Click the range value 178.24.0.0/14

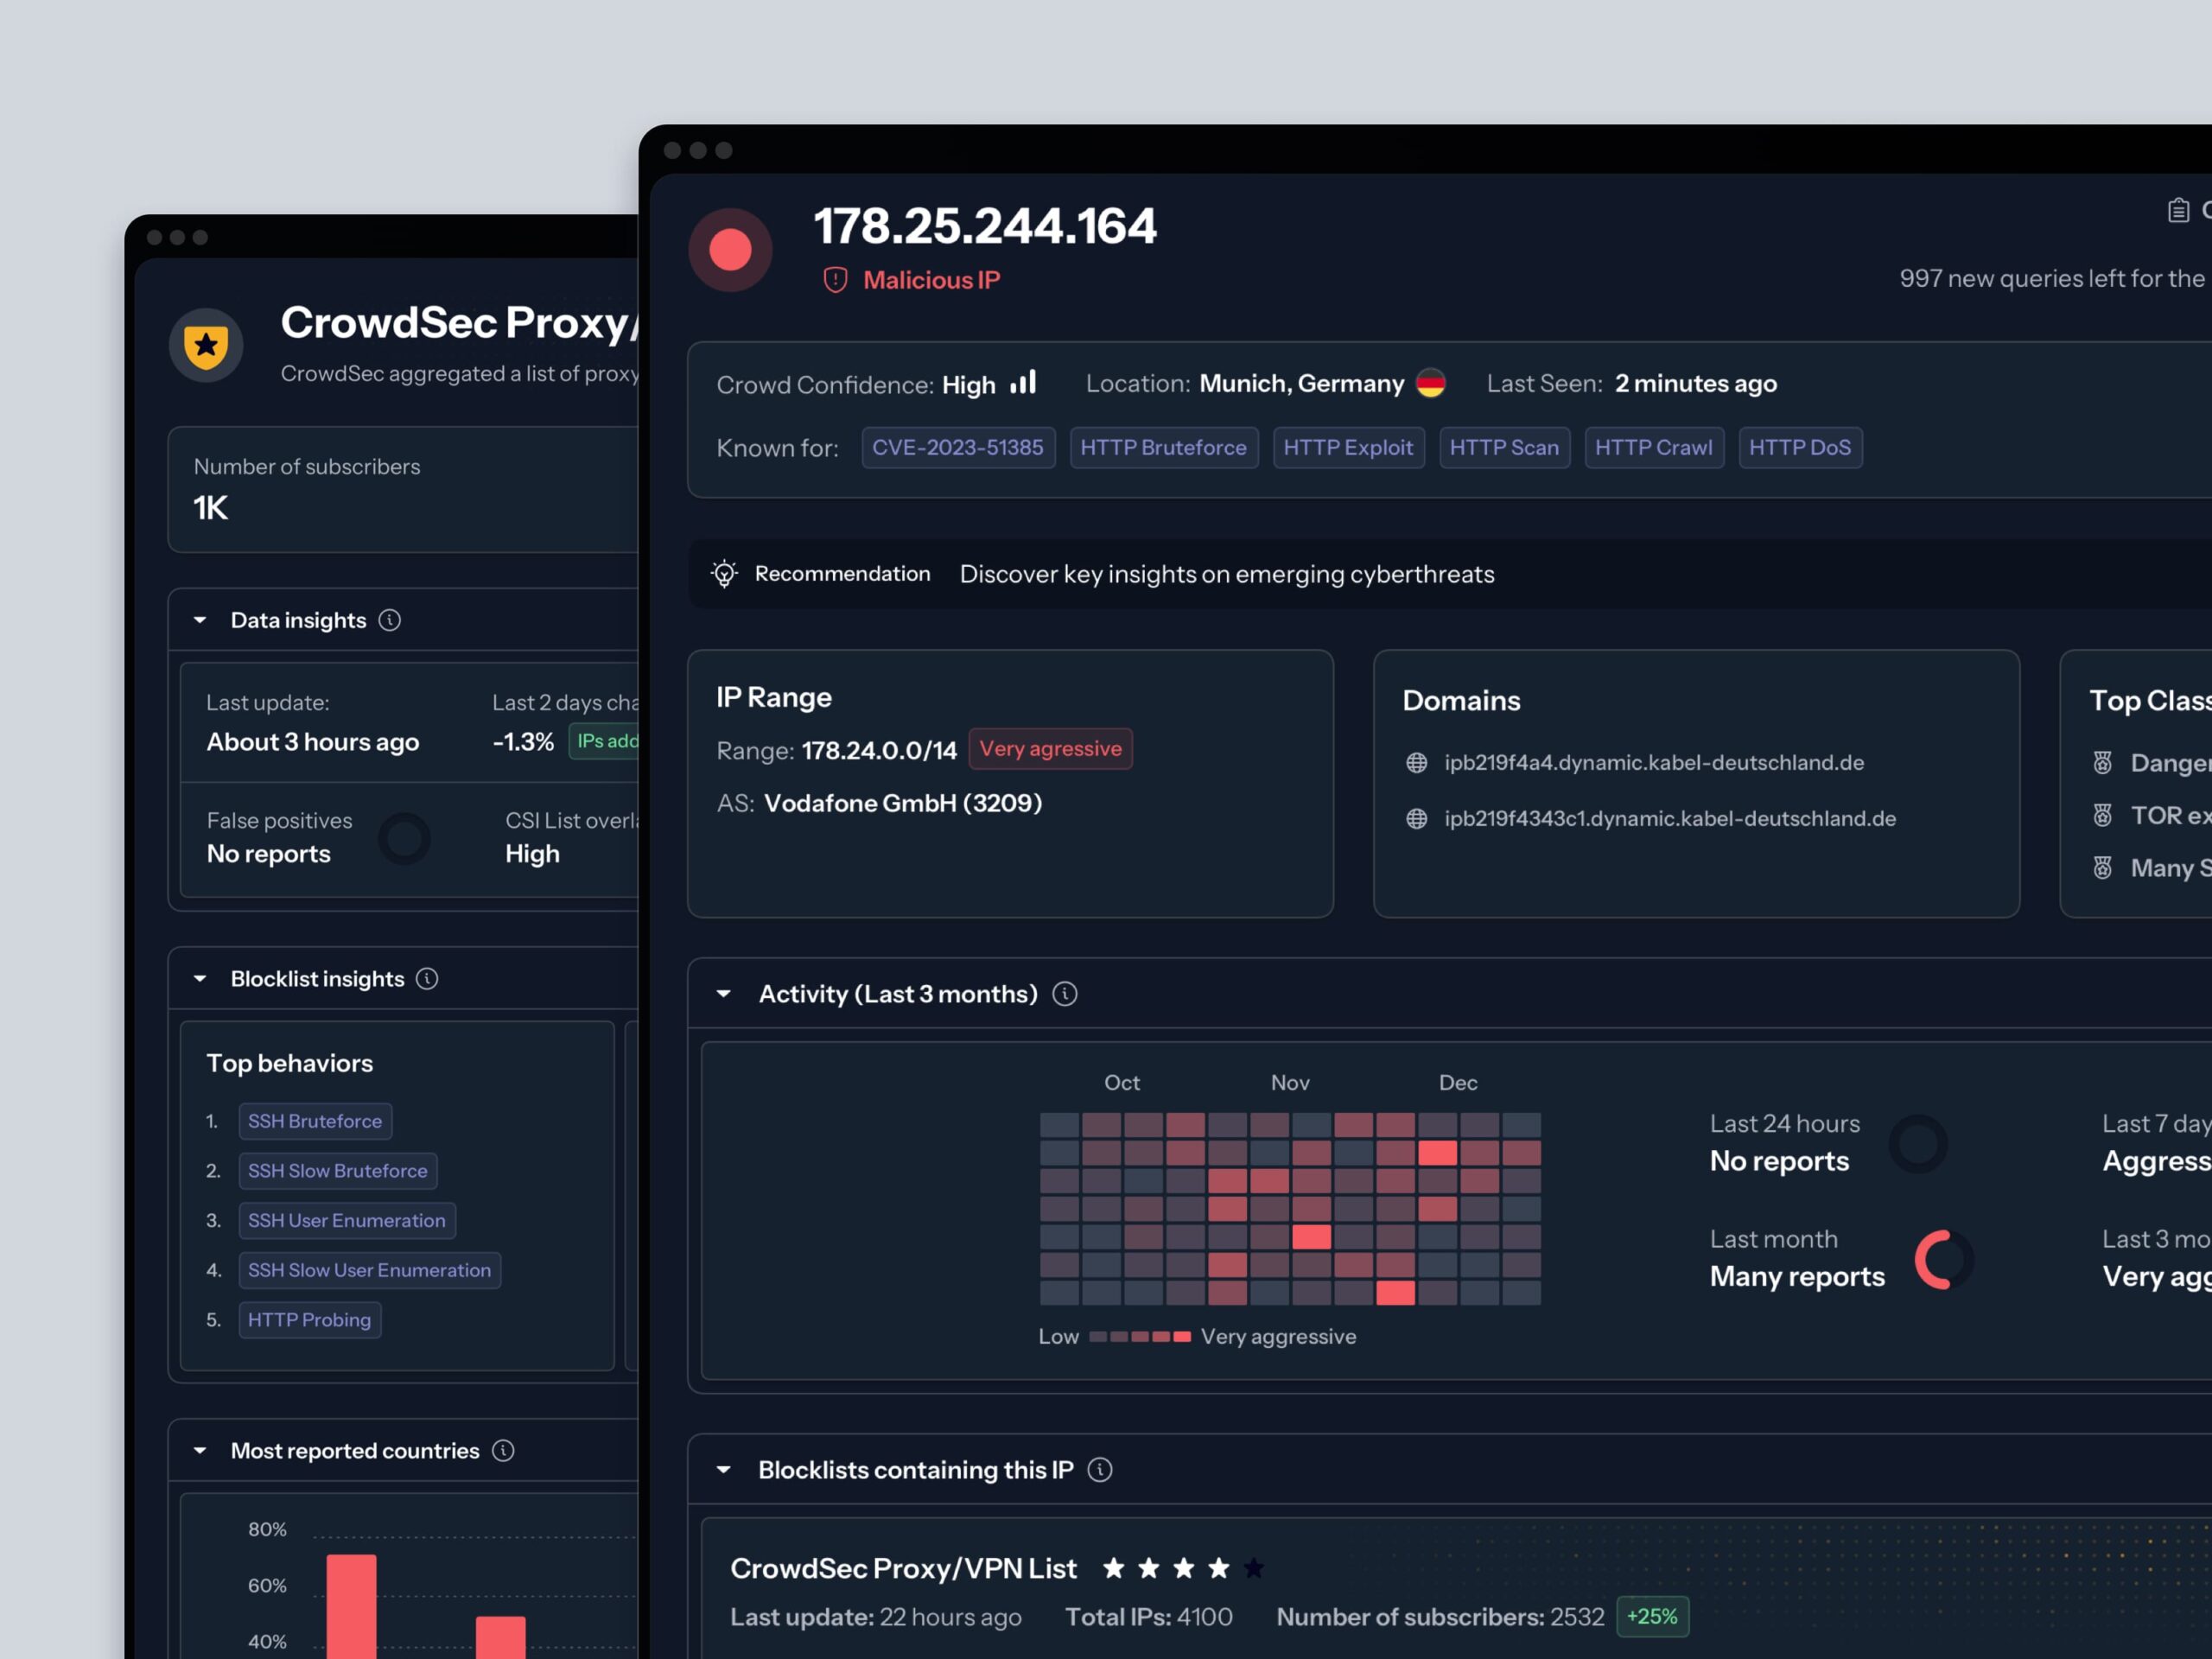(x=880, y=751)
